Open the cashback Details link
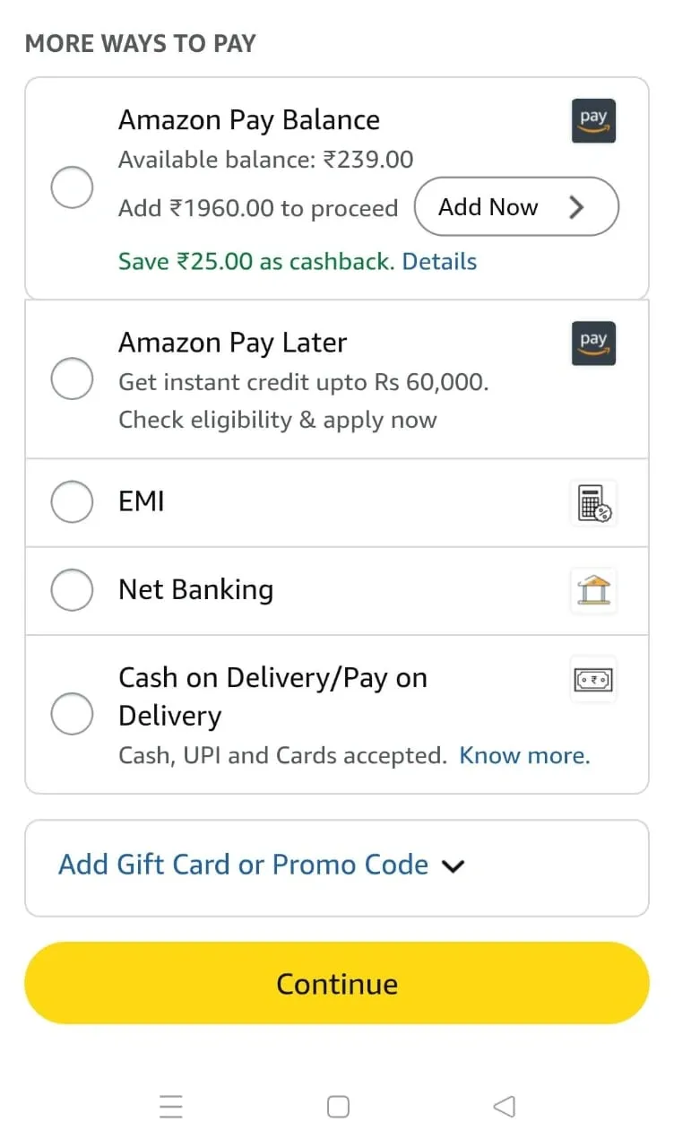This screenshot has height=1148, width=674. tap(439, 262)
